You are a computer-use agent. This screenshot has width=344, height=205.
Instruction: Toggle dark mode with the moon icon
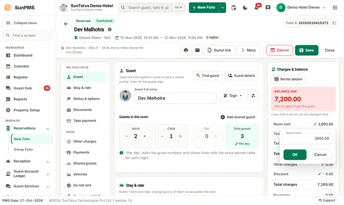(245, 8)
